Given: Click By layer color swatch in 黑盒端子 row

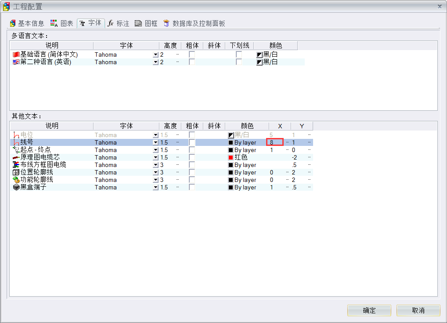Looking at the screenshot, I should (x=231, y=188).
